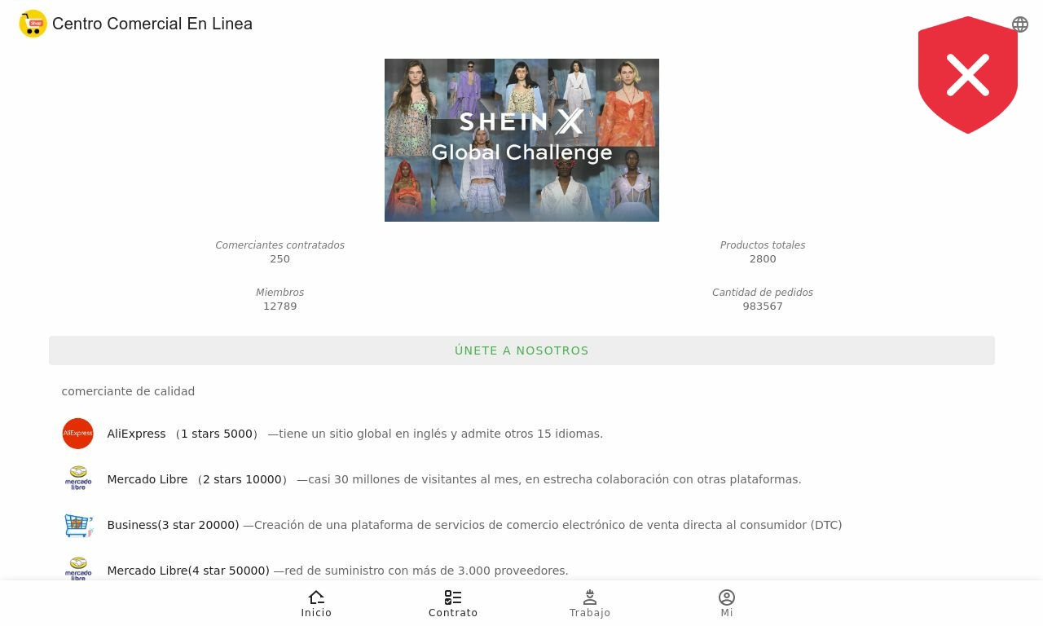Open the SHEIN X Global Challenge banner
This screenshot has width=1043, height=626.
pyautogui.click(x=521, y=140)
